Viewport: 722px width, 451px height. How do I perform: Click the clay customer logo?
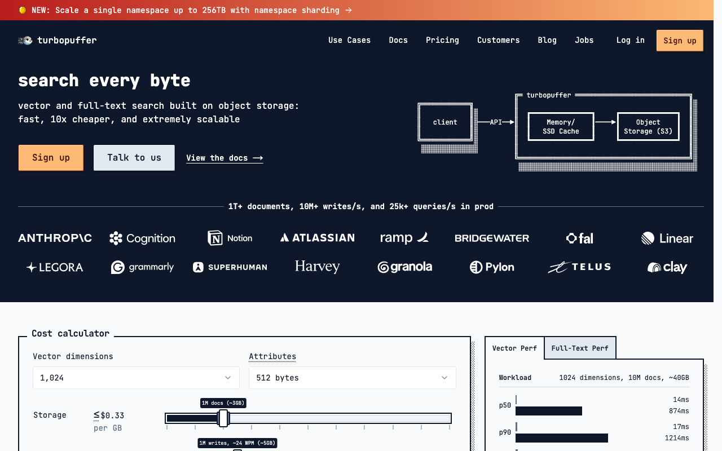(x=667, y=267)
